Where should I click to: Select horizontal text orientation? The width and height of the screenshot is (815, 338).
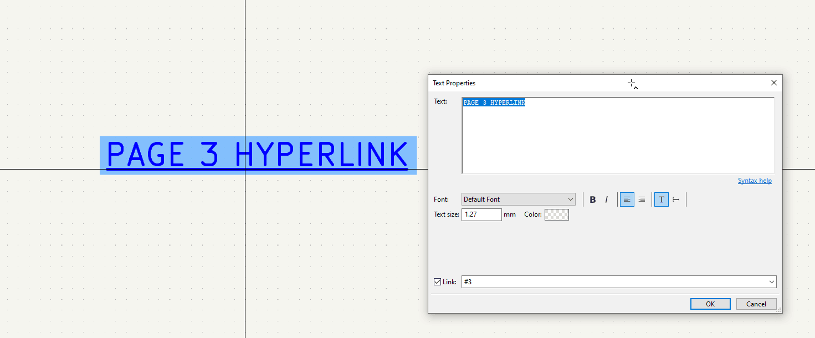click(662, 199)
